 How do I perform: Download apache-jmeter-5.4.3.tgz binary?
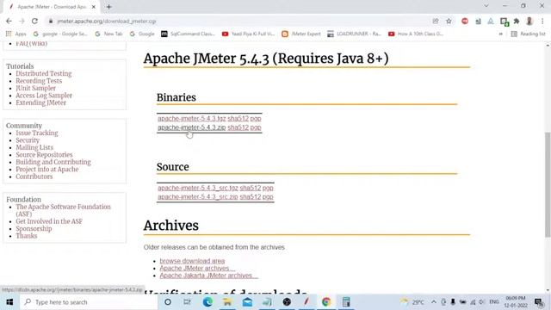tap(191, 119)
